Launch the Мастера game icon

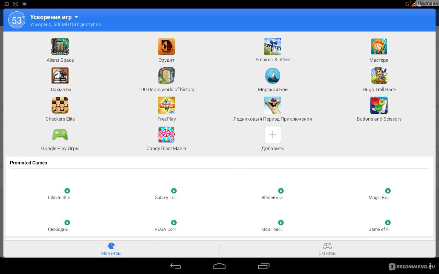pos(379,46)
